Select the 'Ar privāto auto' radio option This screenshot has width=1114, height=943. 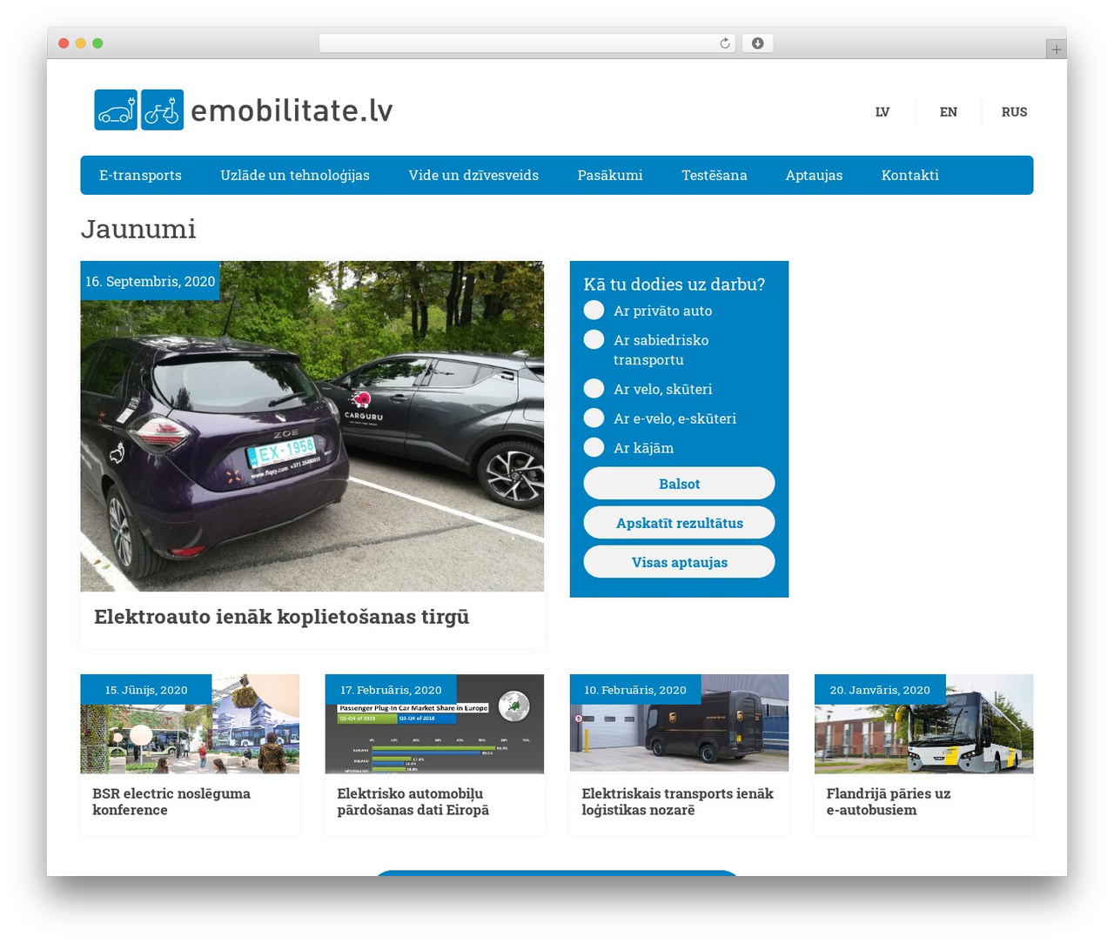[x=594, y=311]
